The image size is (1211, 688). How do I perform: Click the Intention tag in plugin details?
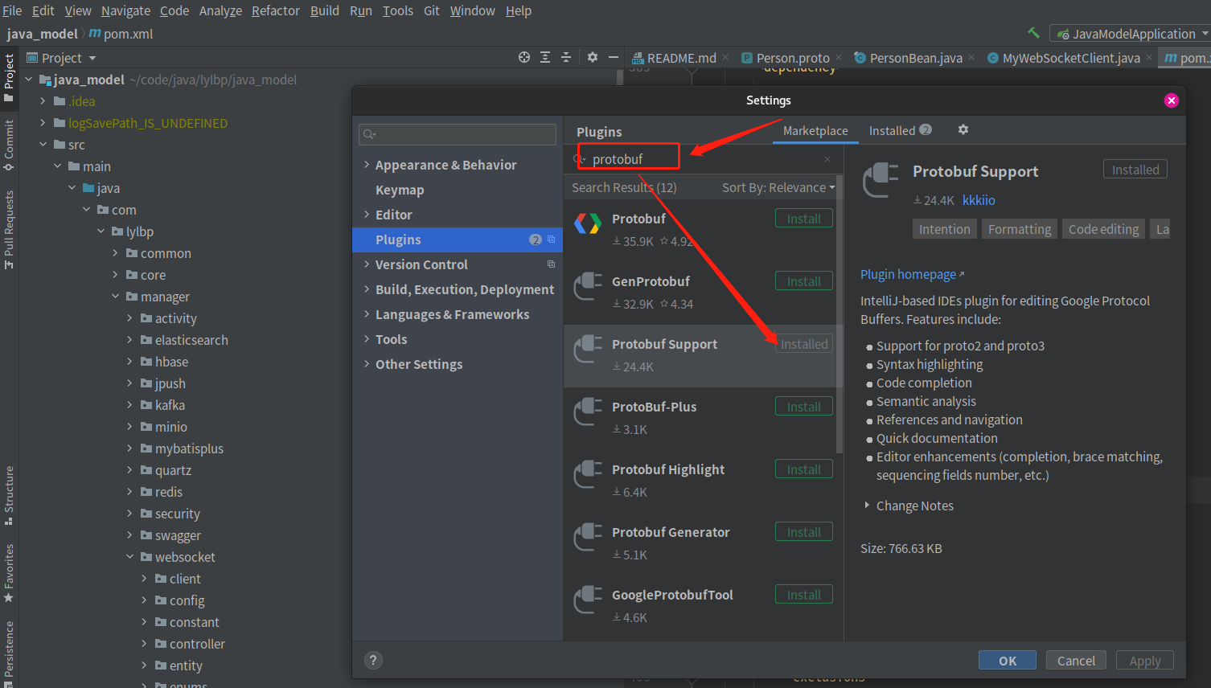coord(945,229)
